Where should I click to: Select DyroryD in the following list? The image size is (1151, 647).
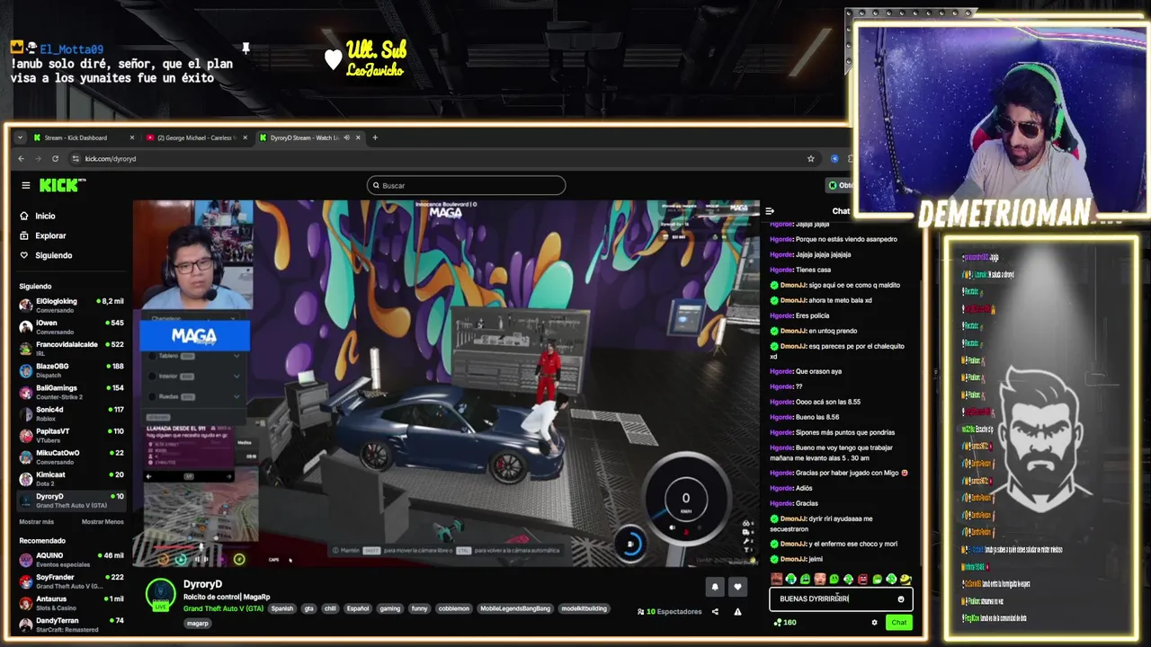click(72, 500)
